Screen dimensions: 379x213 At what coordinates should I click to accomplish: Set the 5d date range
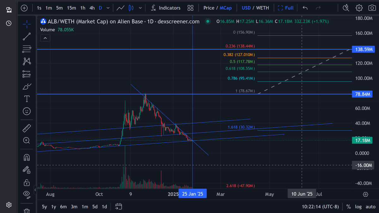click(x=95, y=207)
